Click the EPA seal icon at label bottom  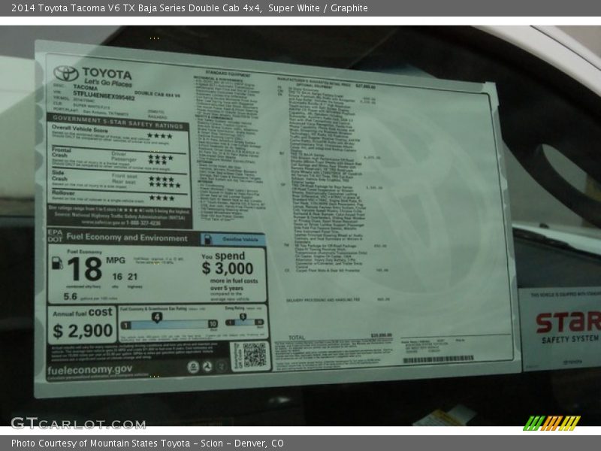[x=193, y=367]
